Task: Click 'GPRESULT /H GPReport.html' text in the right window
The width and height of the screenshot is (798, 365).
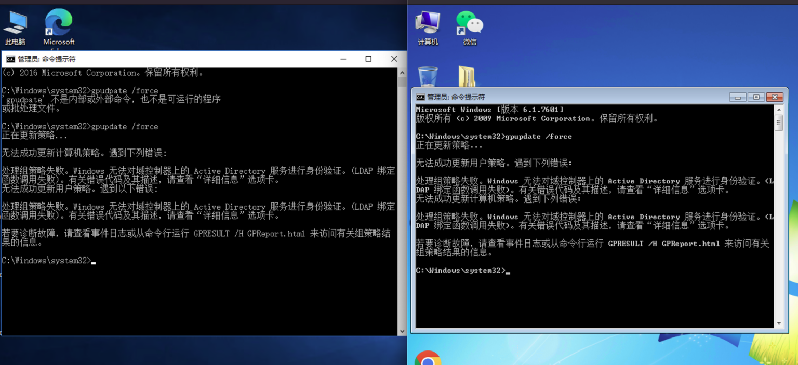Action: 664,244
